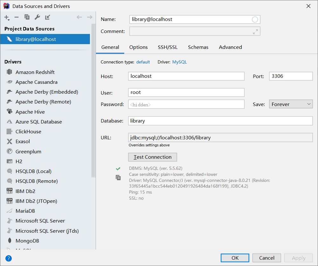The width and height of the screenshot is (318, 266).
Task: Open the SSH/SSL tab
Action: point(167,47)
